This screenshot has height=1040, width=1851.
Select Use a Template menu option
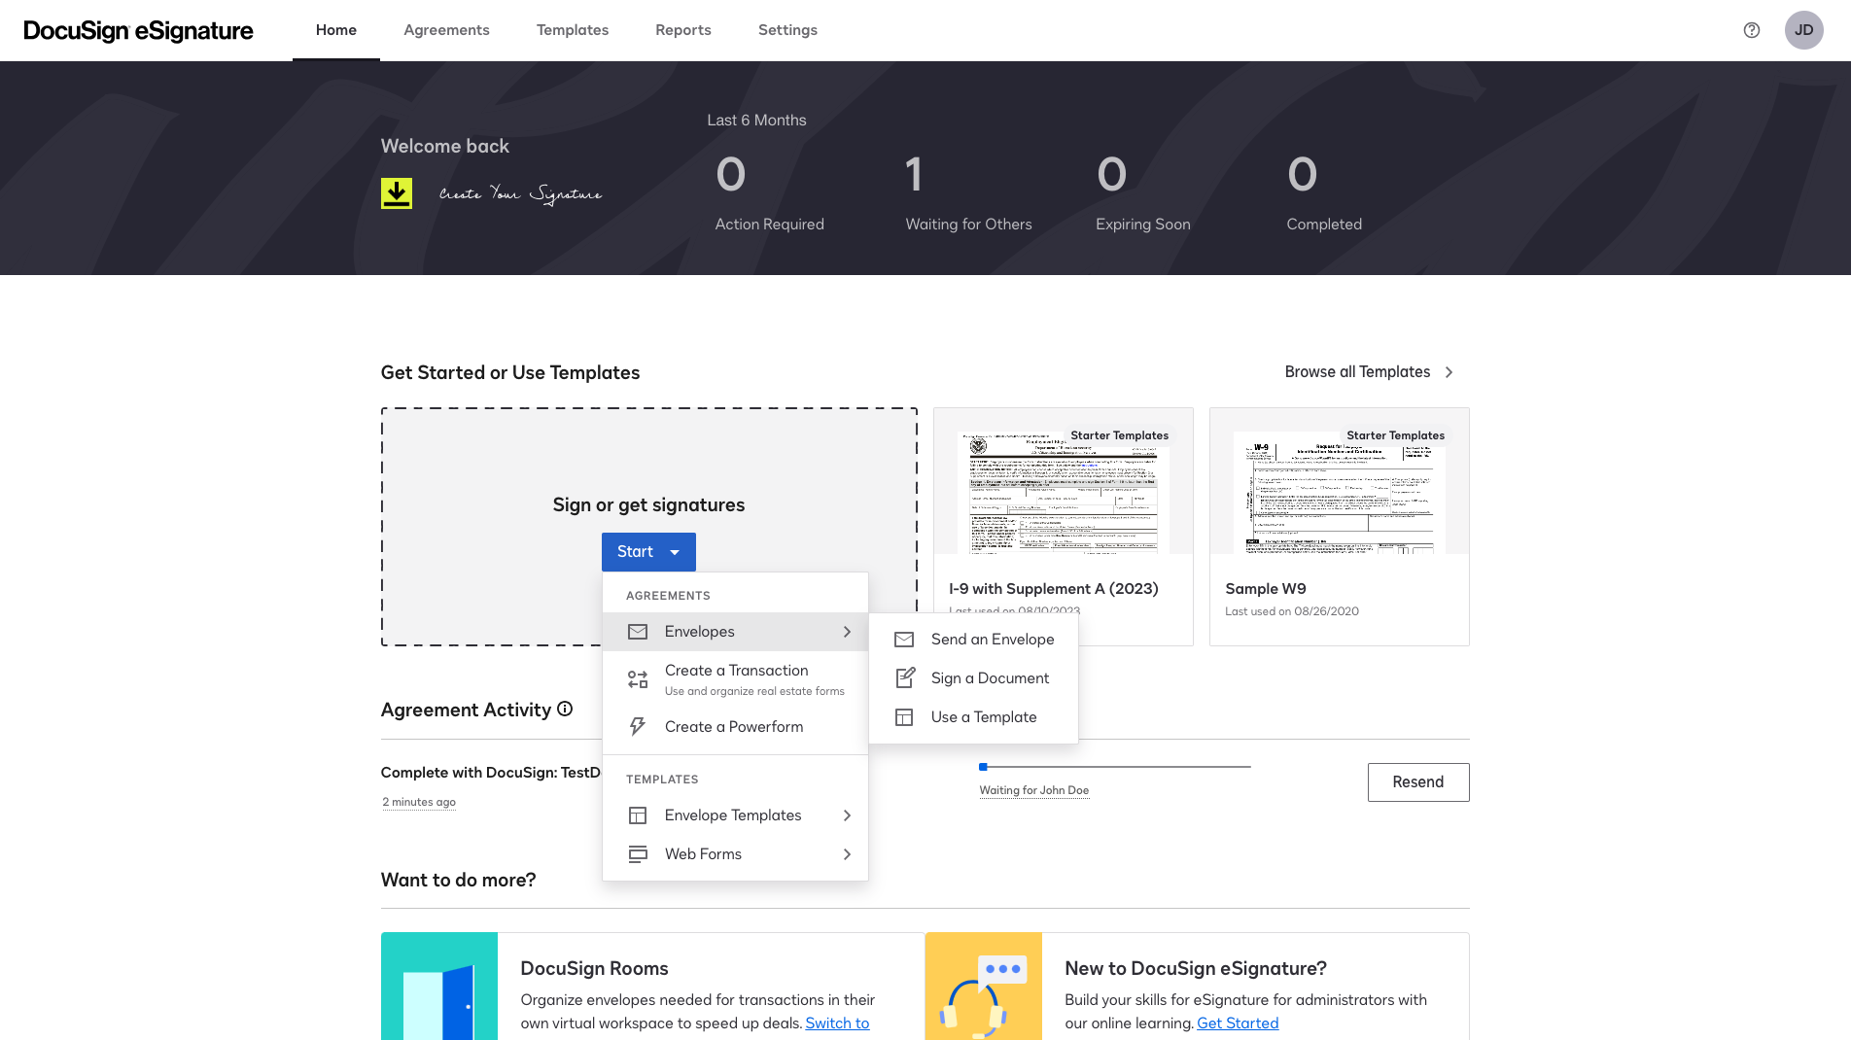point(983,717)
